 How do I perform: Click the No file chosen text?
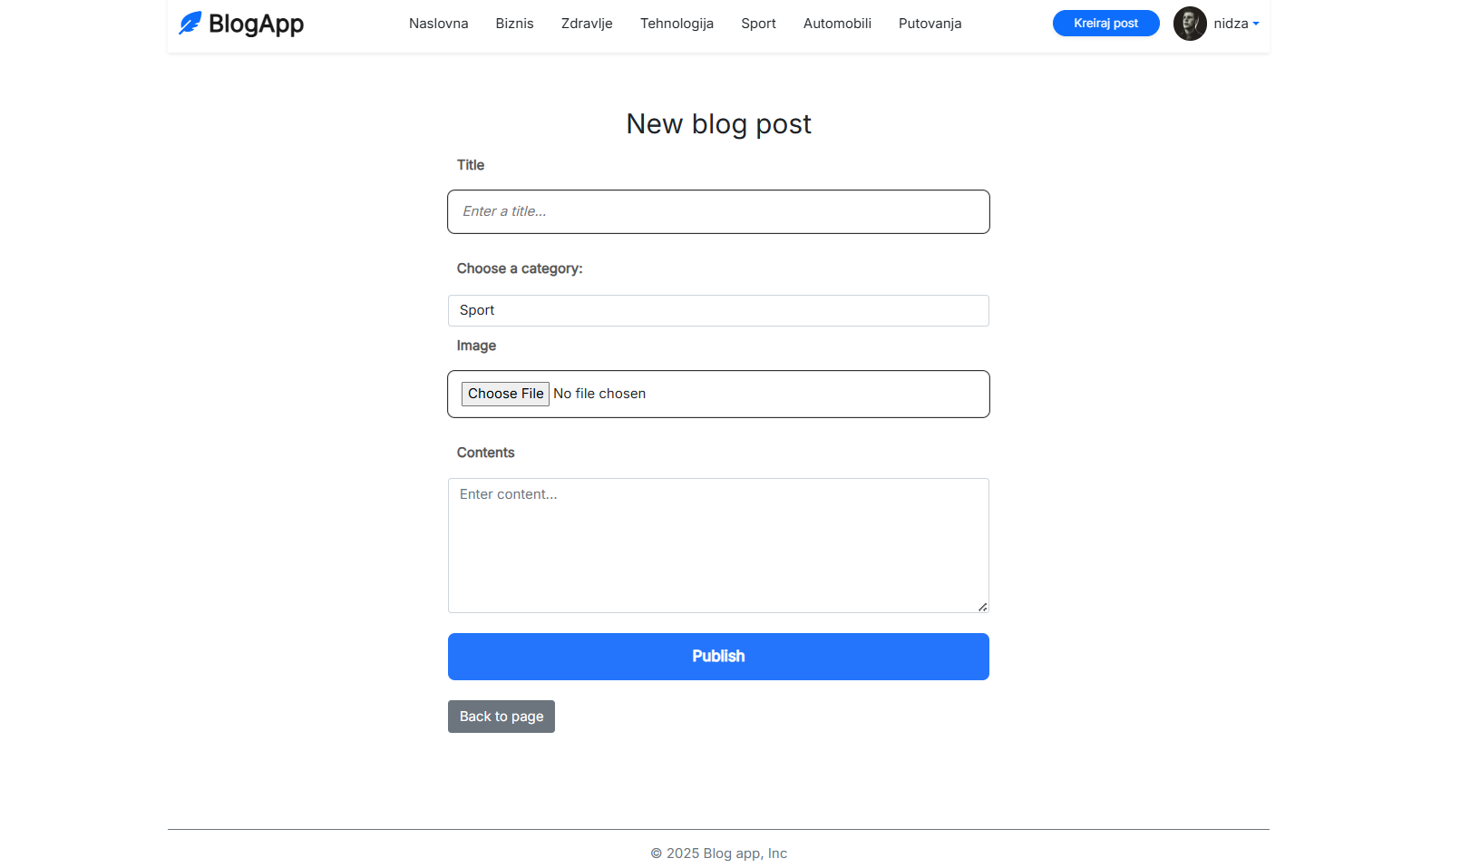click(x=599, y=394)
